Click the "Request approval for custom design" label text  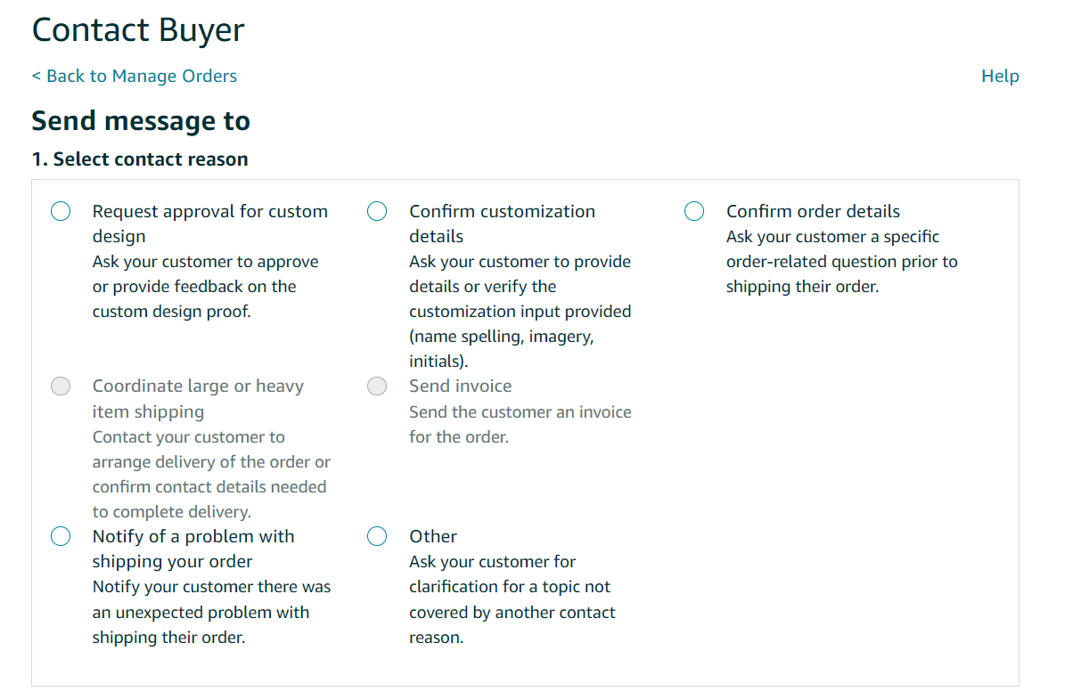pos(209,223)
